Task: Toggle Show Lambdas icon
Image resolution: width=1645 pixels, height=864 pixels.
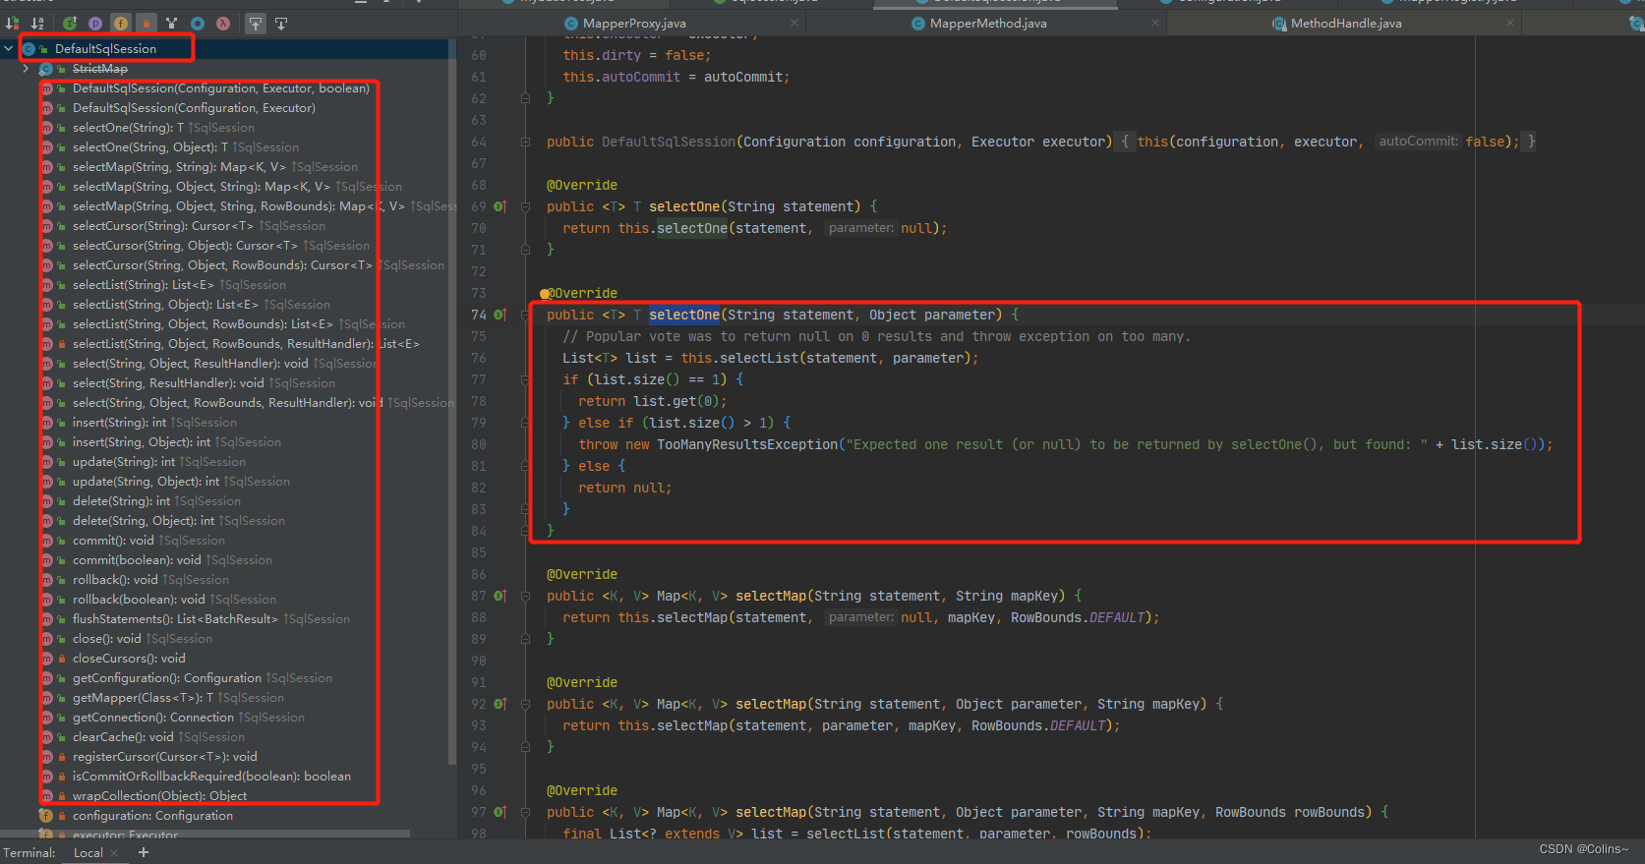Action: tap(223, 23)
